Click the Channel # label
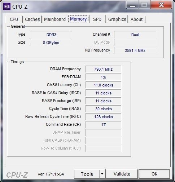This screenshot has width=175, height=182. 101,34
